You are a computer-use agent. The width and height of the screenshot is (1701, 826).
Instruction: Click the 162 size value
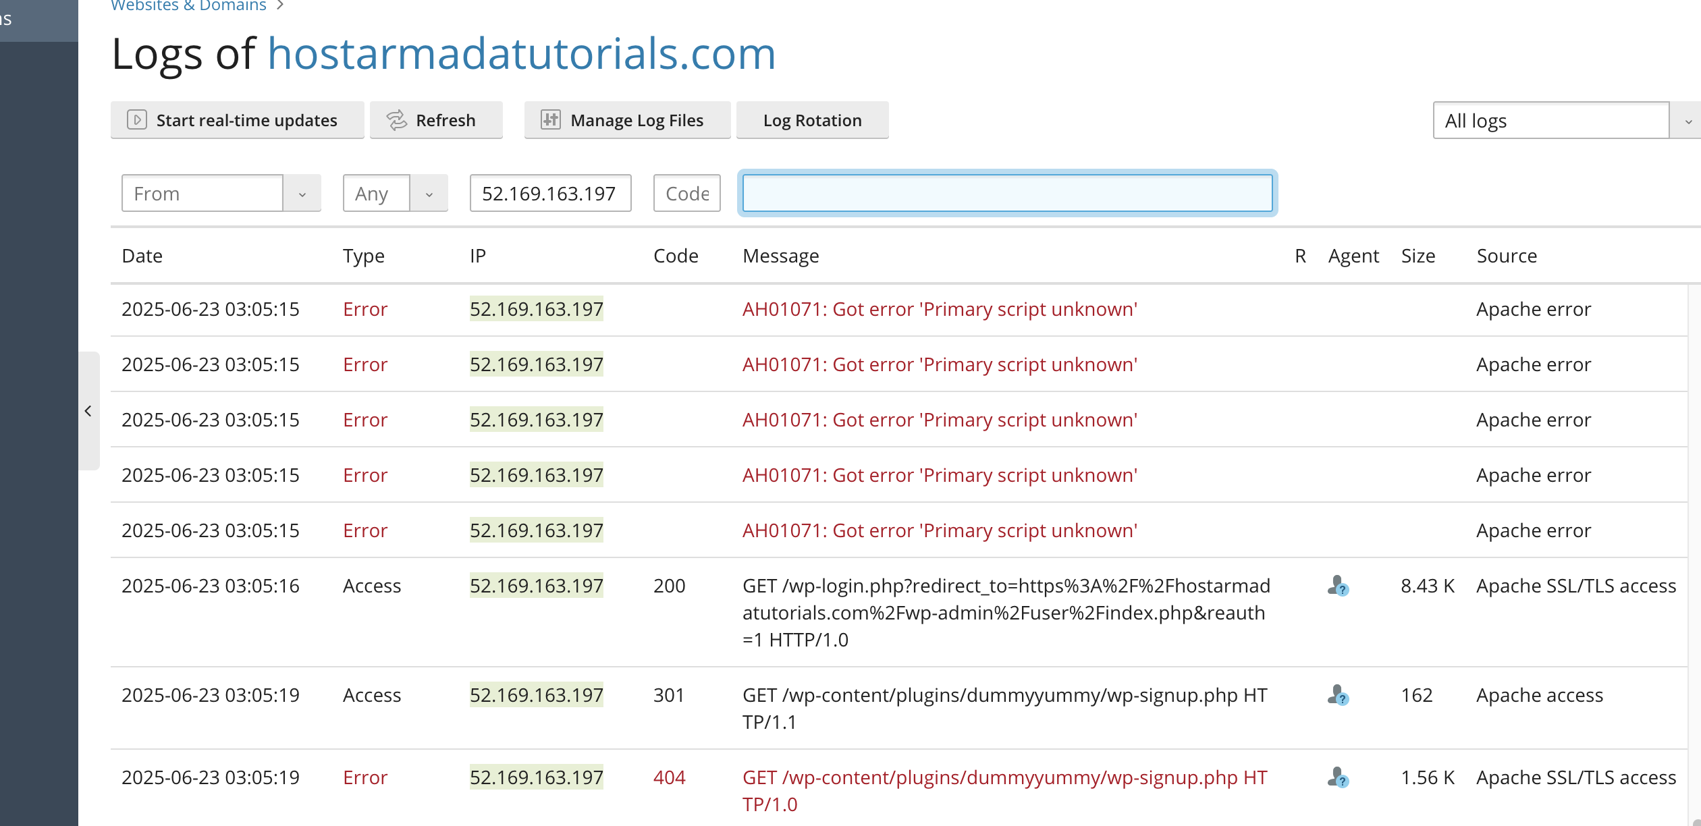pos(1417,695)
